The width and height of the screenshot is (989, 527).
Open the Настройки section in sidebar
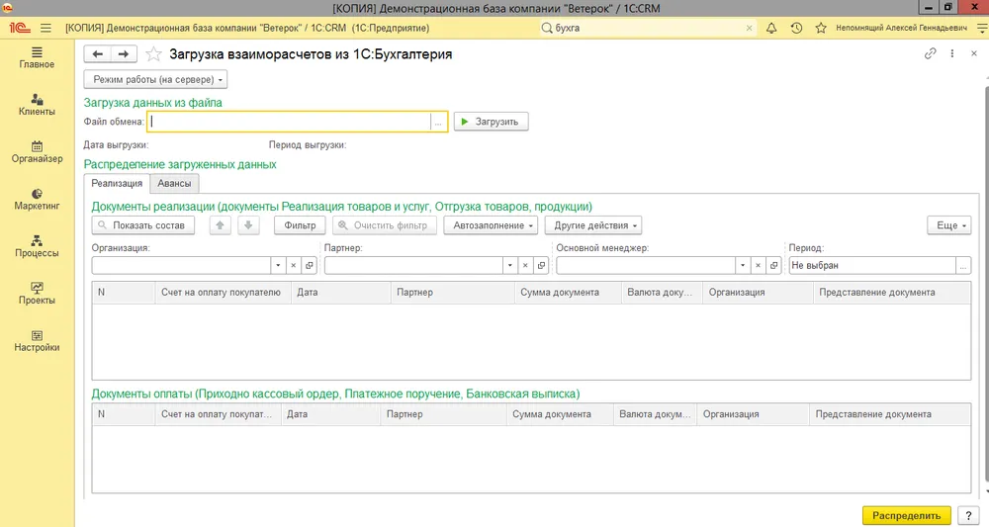pos(37,342)
